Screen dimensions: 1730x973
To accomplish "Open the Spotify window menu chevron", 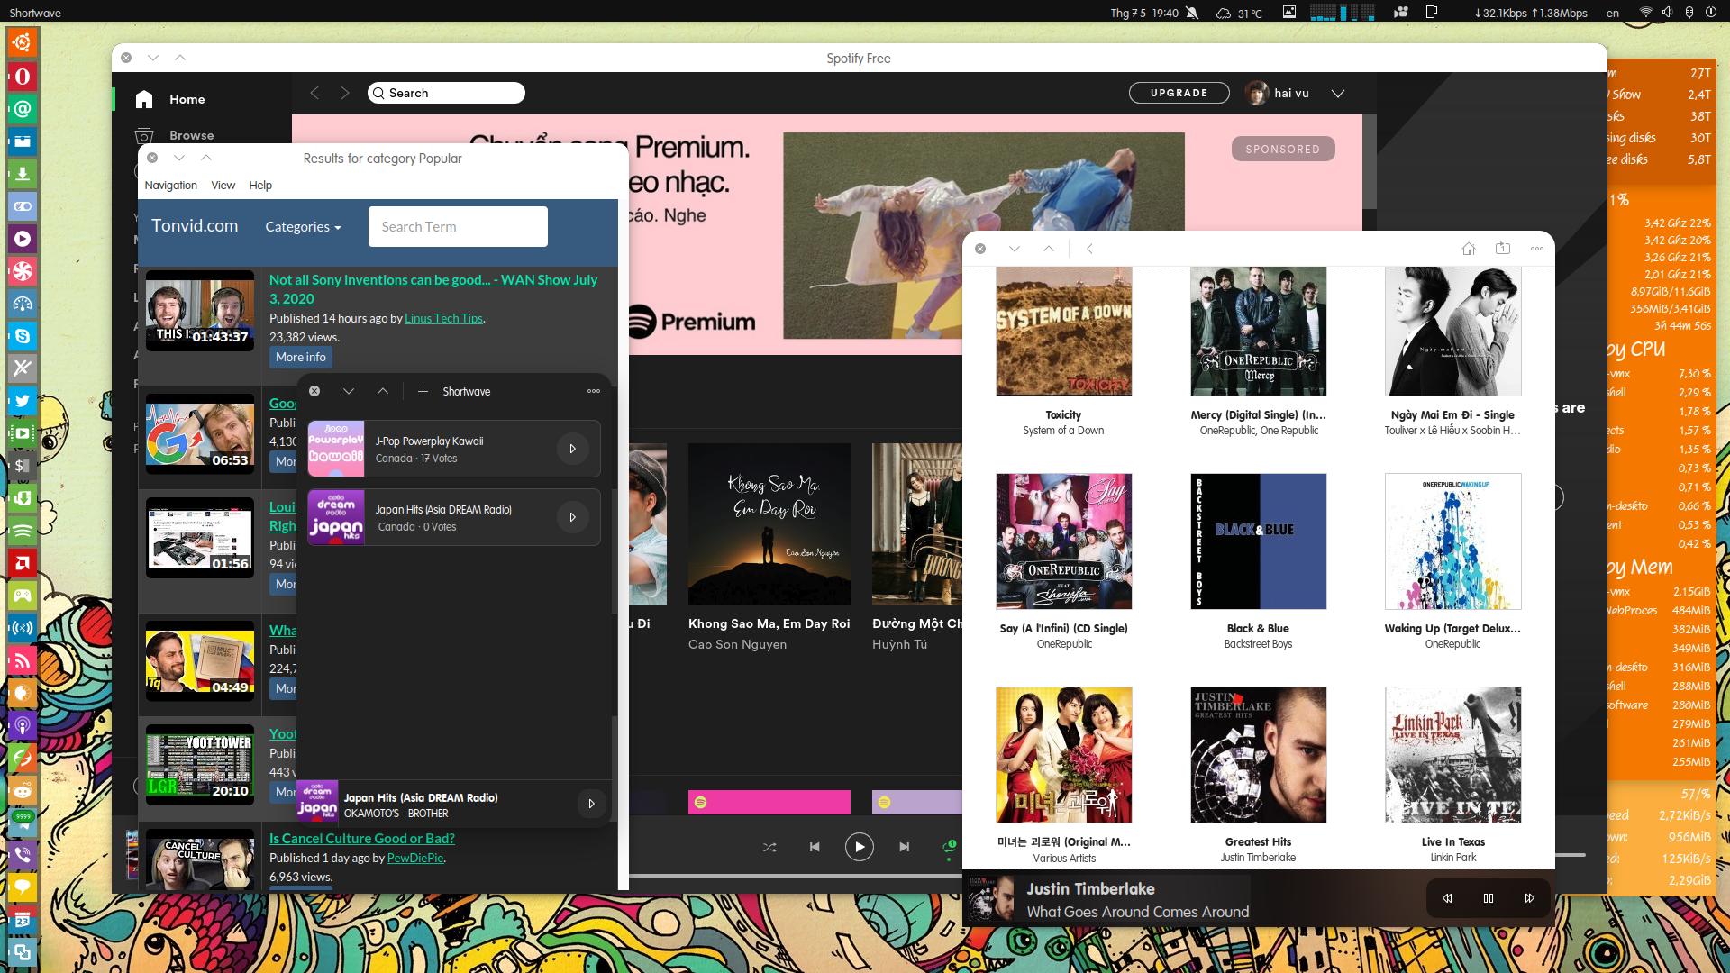I will [153, 58].
